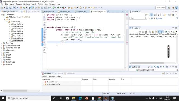This screenshot has width=179, height=101.
Task: Expand the JRE System Library node
Action: (x=4, y=17)
